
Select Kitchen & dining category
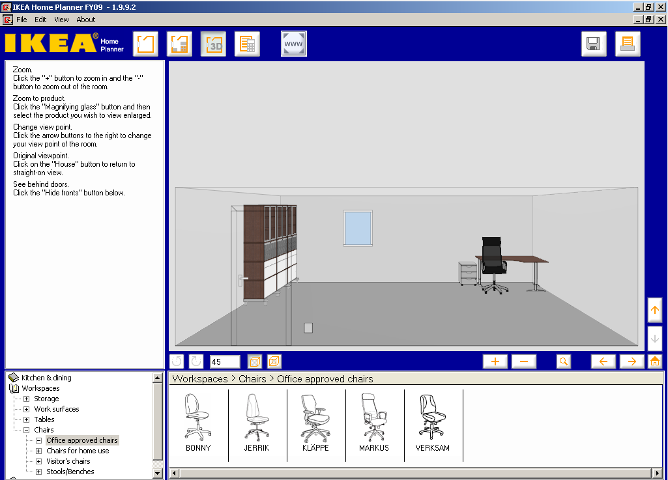[x=46, y=378]
